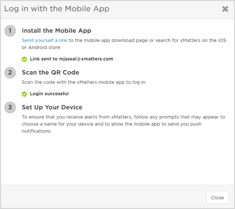Click green checkmark beside Login successful

tap(24, 94)
